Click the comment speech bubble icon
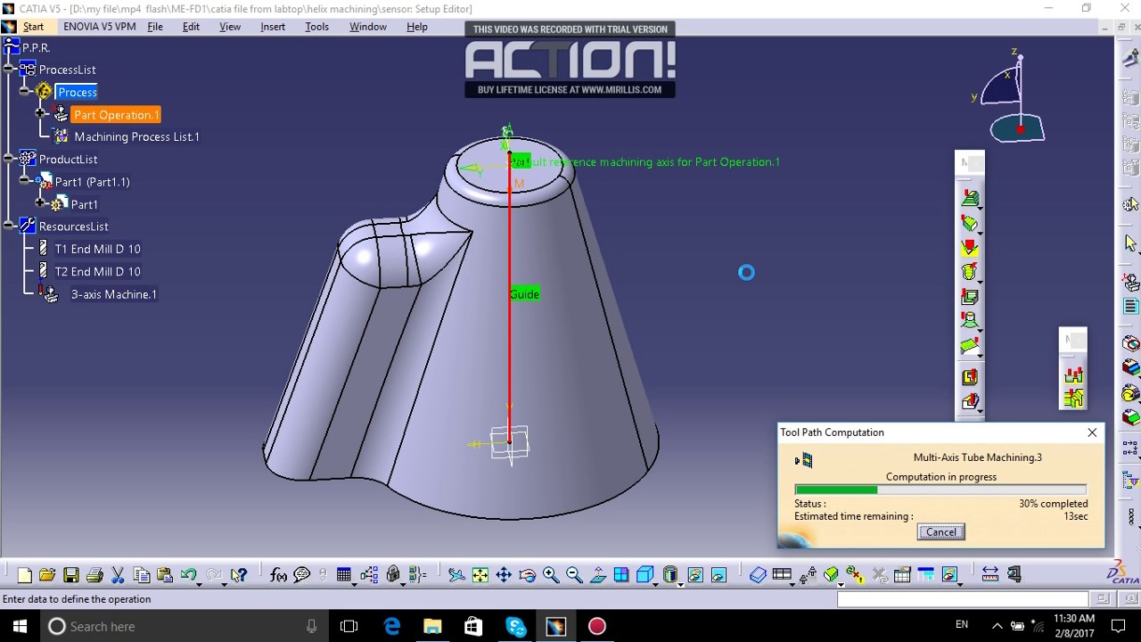This screenshot has width=1141, height=642. point(302,575)
